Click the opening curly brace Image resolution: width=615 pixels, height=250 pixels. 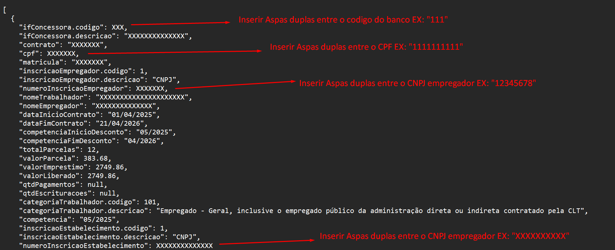(x=13, y=18)
